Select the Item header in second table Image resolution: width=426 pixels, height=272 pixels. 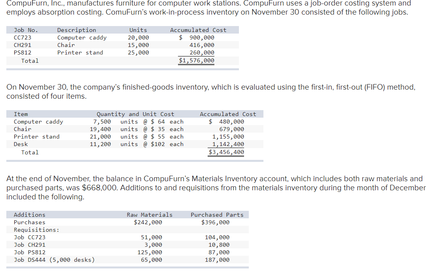(x=21, y=114)
